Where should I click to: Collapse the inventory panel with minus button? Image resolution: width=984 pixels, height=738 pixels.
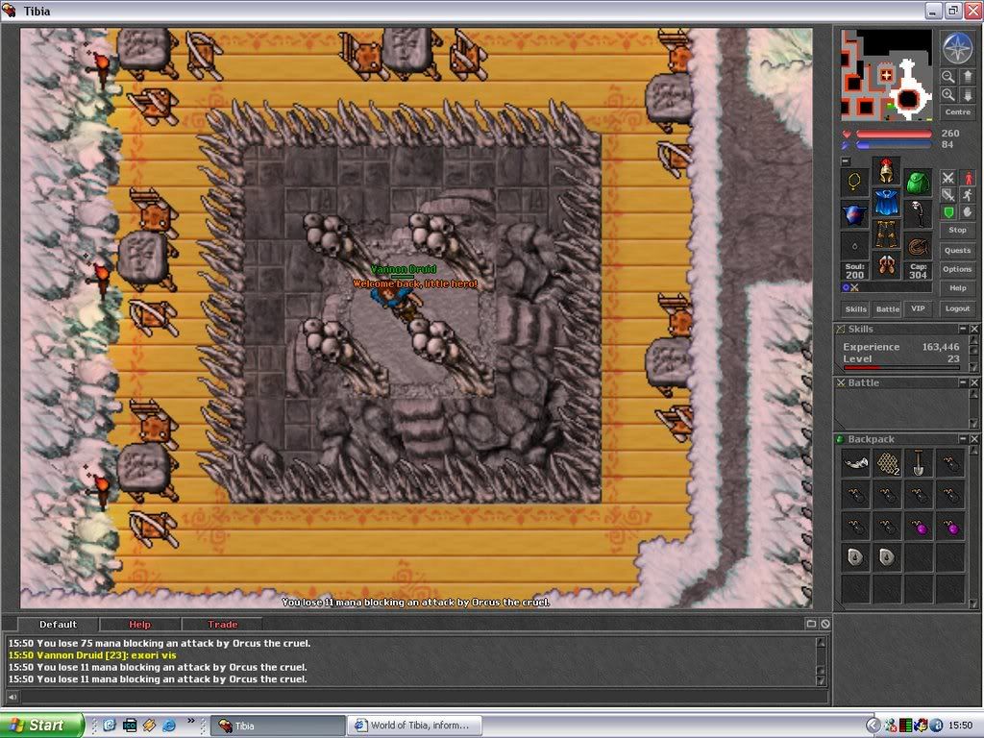tap(846, 161)
